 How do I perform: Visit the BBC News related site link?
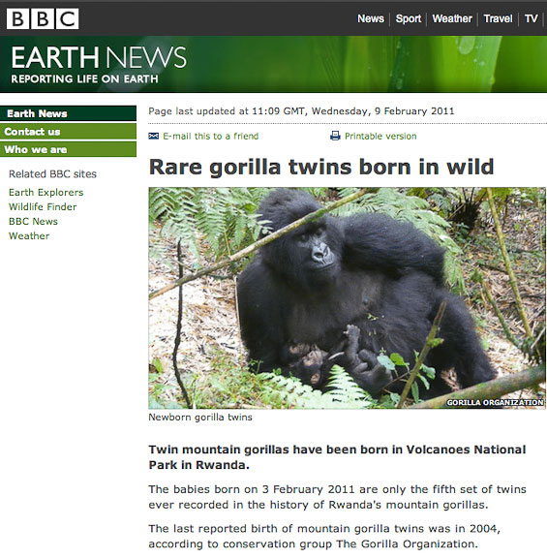[33, 221]
